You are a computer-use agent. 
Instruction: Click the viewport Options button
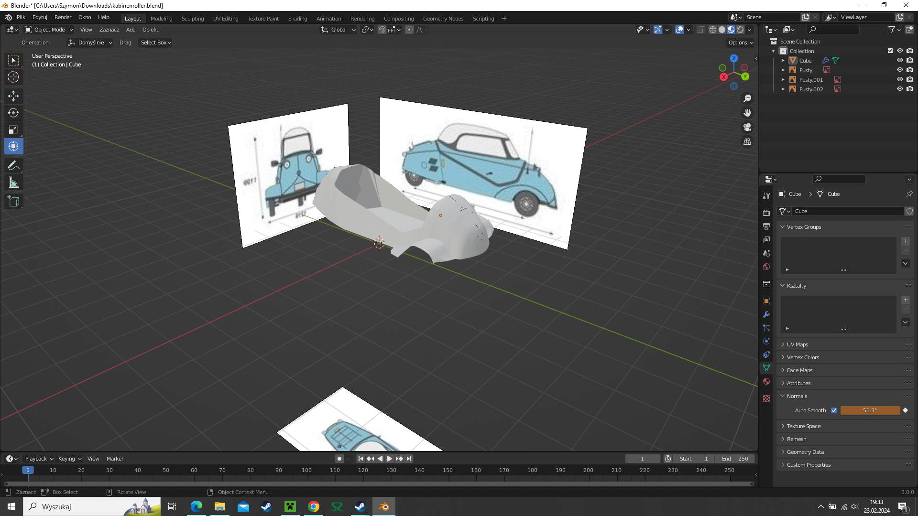coord(740,43)
